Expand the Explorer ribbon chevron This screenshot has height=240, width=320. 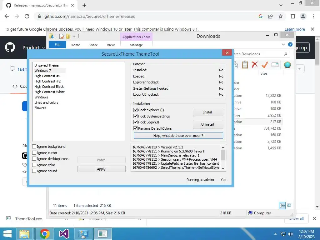point(283,44)
